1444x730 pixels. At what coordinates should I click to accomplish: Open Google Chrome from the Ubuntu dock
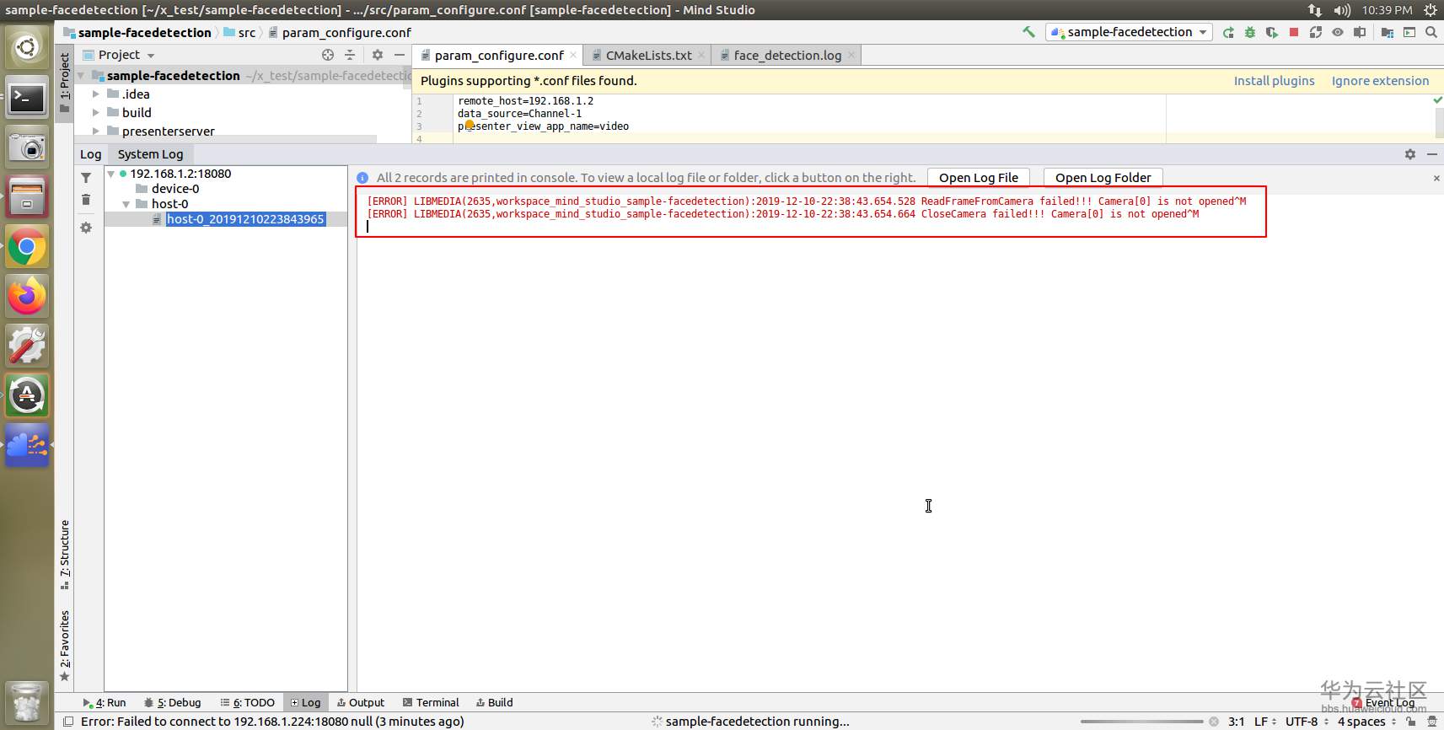tap(27, 247)
